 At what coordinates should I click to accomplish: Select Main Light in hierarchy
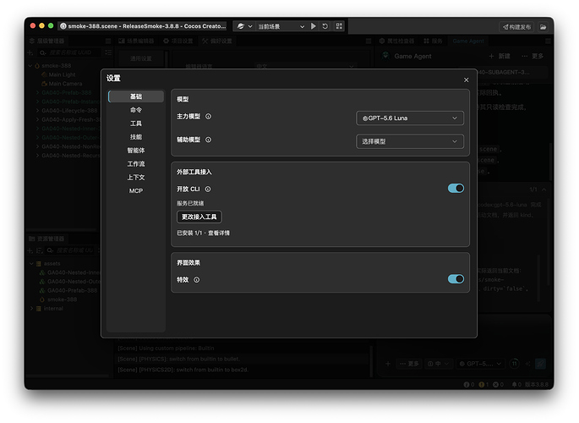pos(62,74)
